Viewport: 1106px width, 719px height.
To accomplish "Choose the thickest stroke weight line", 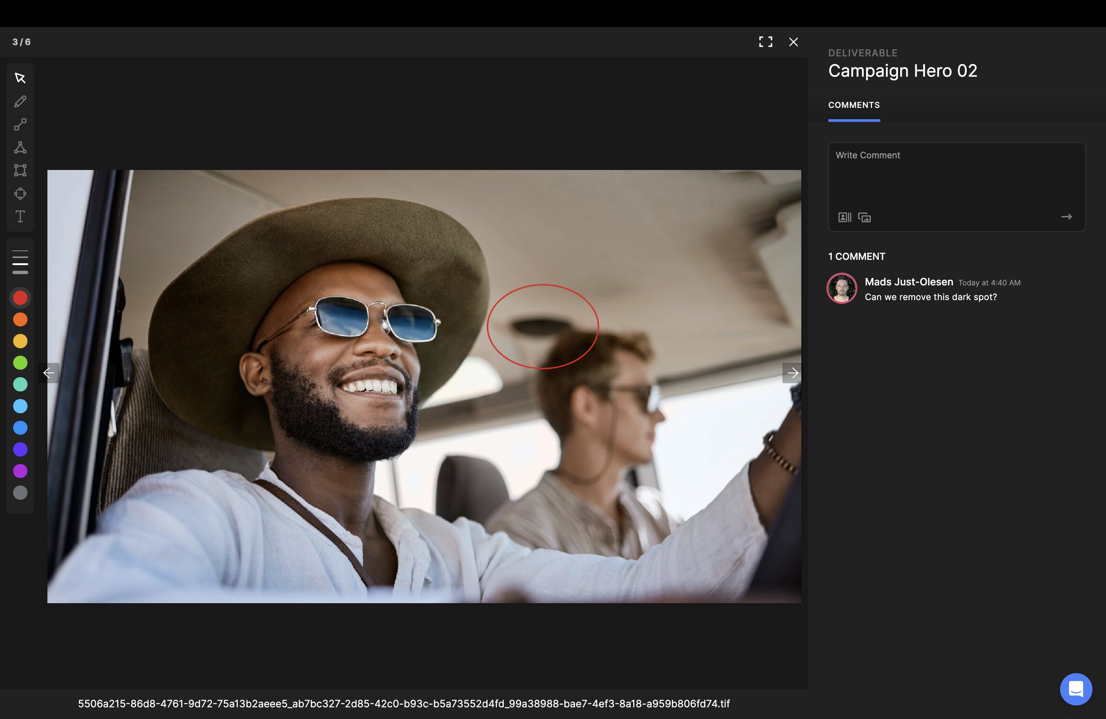I will point(20,272).
